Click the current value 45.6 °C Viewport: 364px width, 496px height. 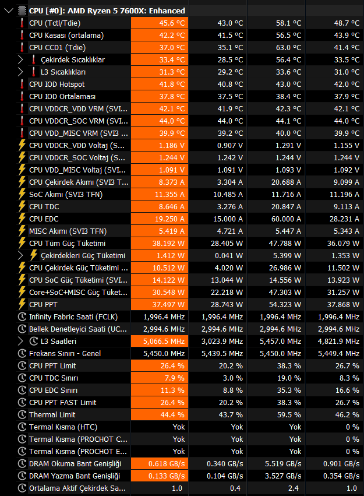point(172,23)
